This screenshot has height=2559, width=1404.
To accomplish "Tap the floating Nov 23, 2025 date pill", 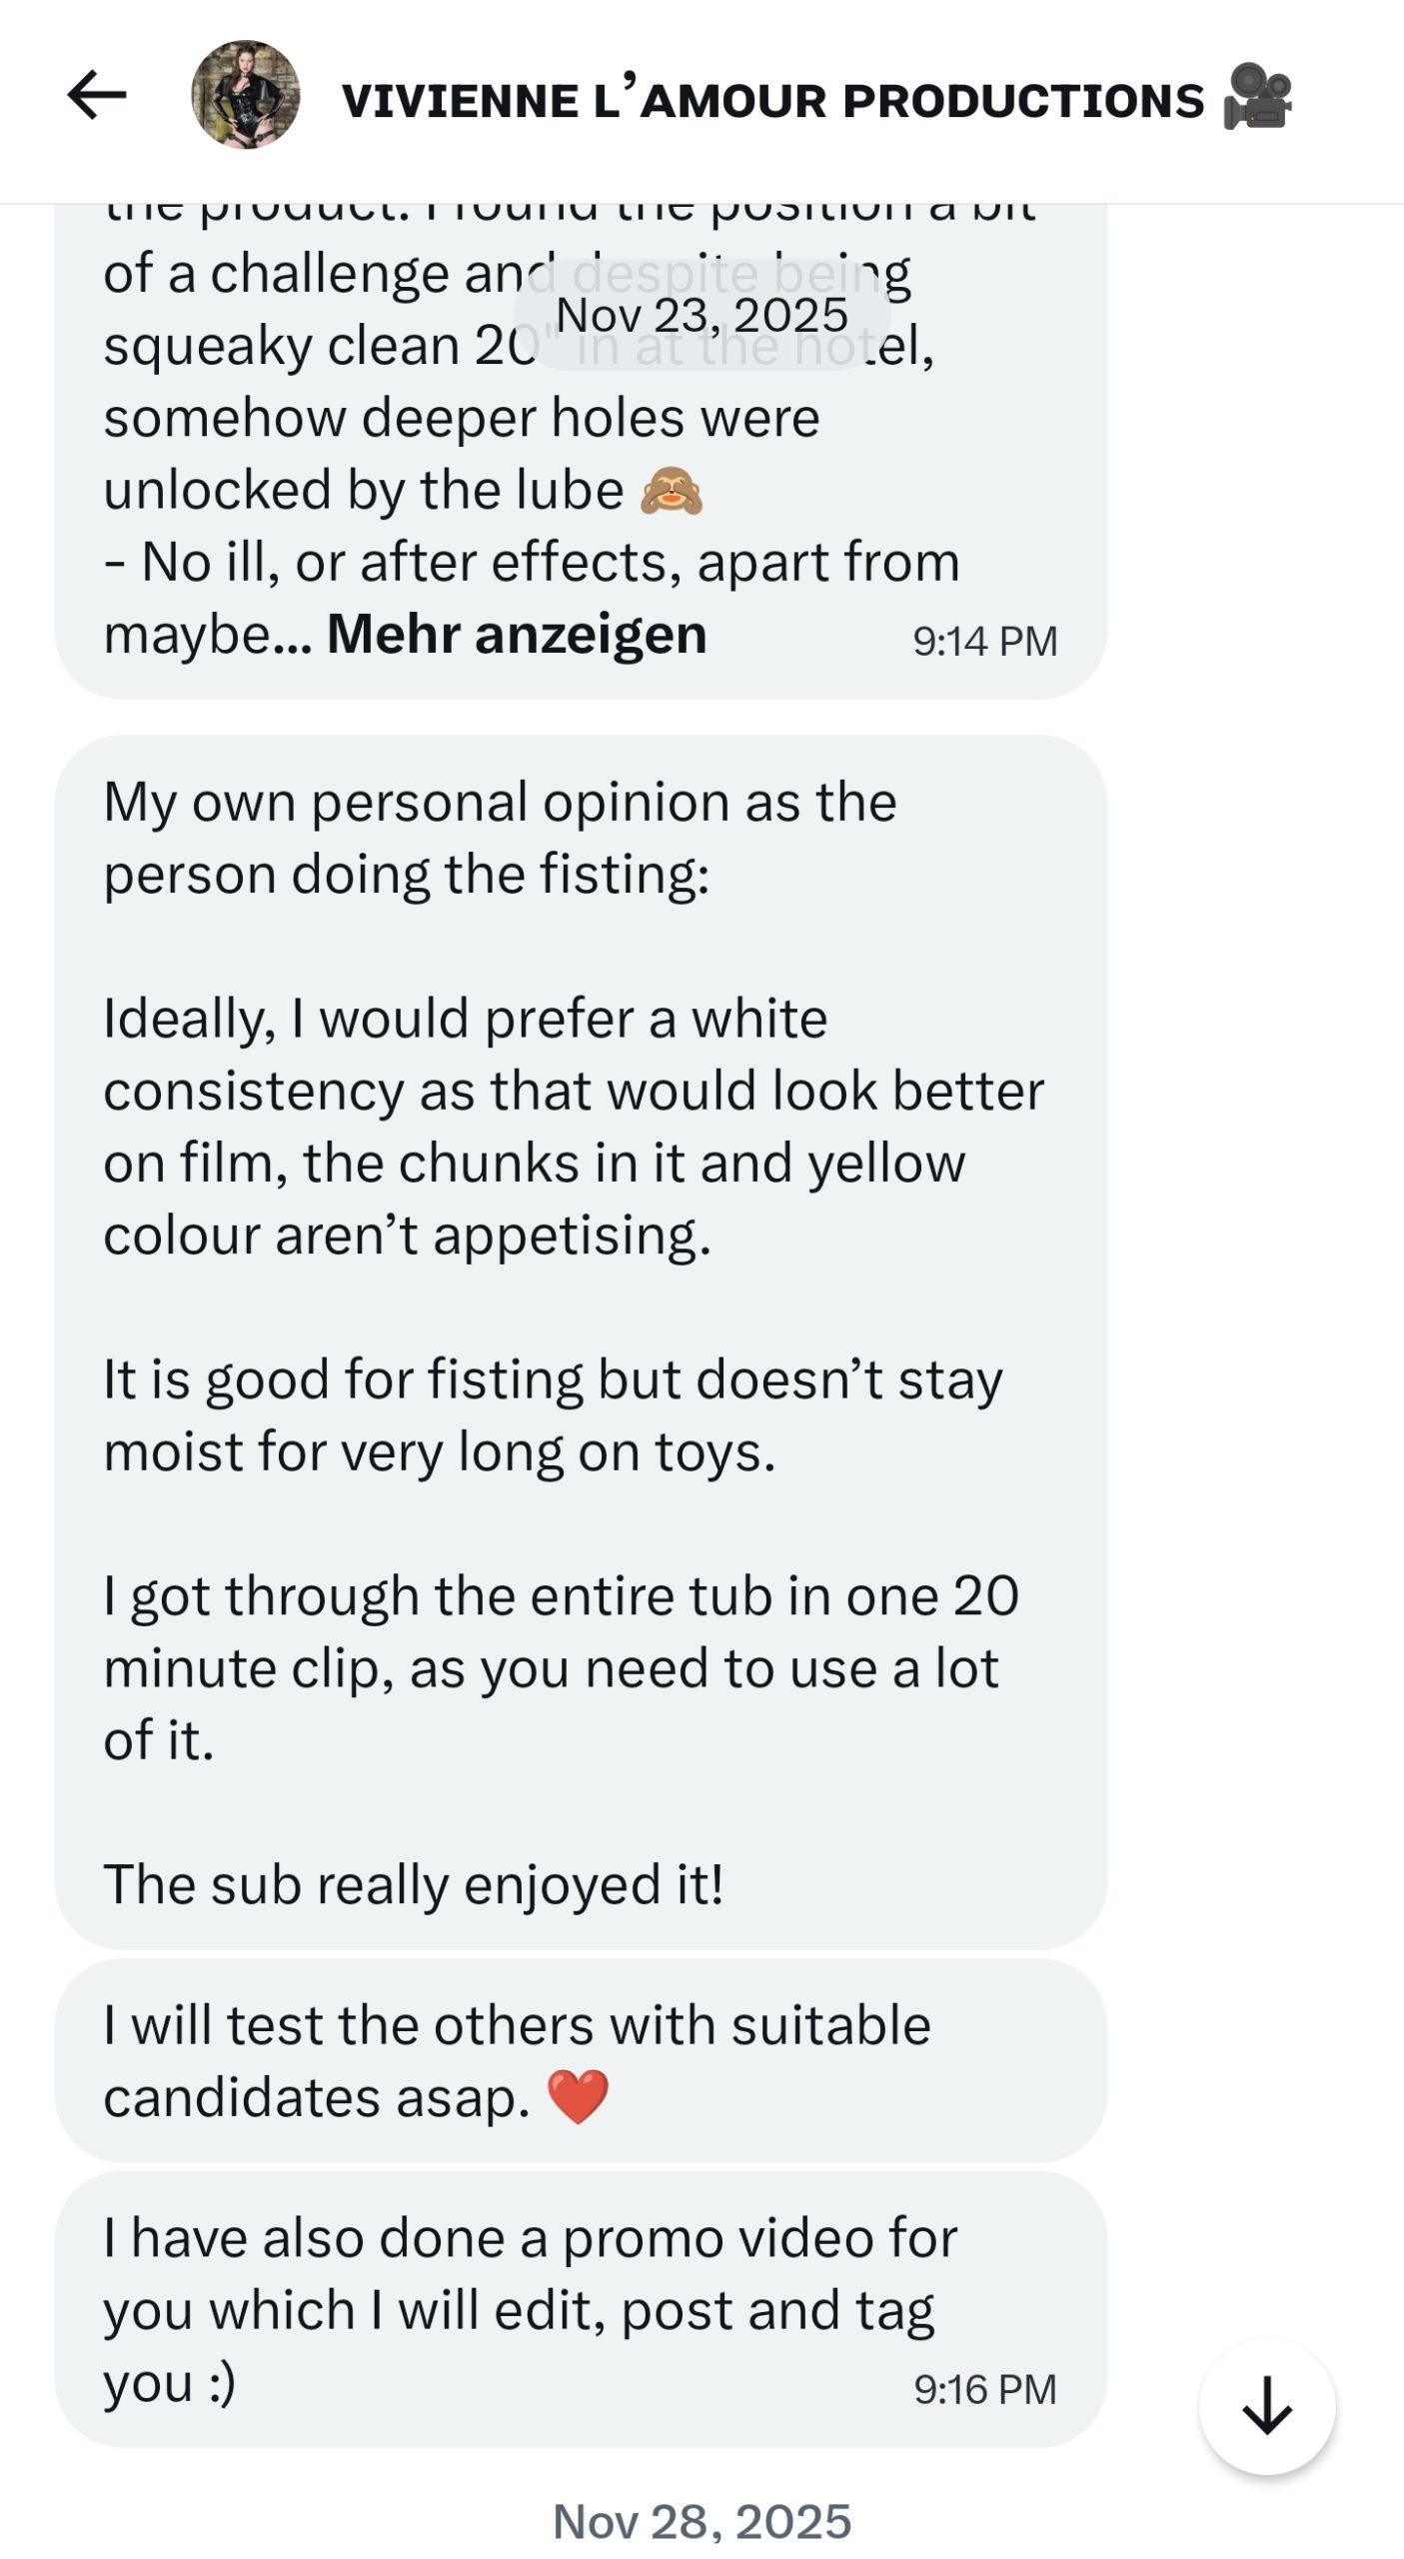I will pos(702,315).
